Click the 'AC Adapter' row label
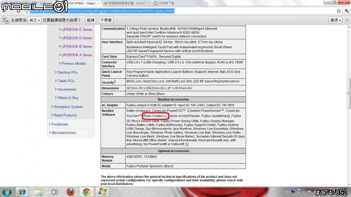The height and width of the screenshot is (197, 351). point(110,105)
